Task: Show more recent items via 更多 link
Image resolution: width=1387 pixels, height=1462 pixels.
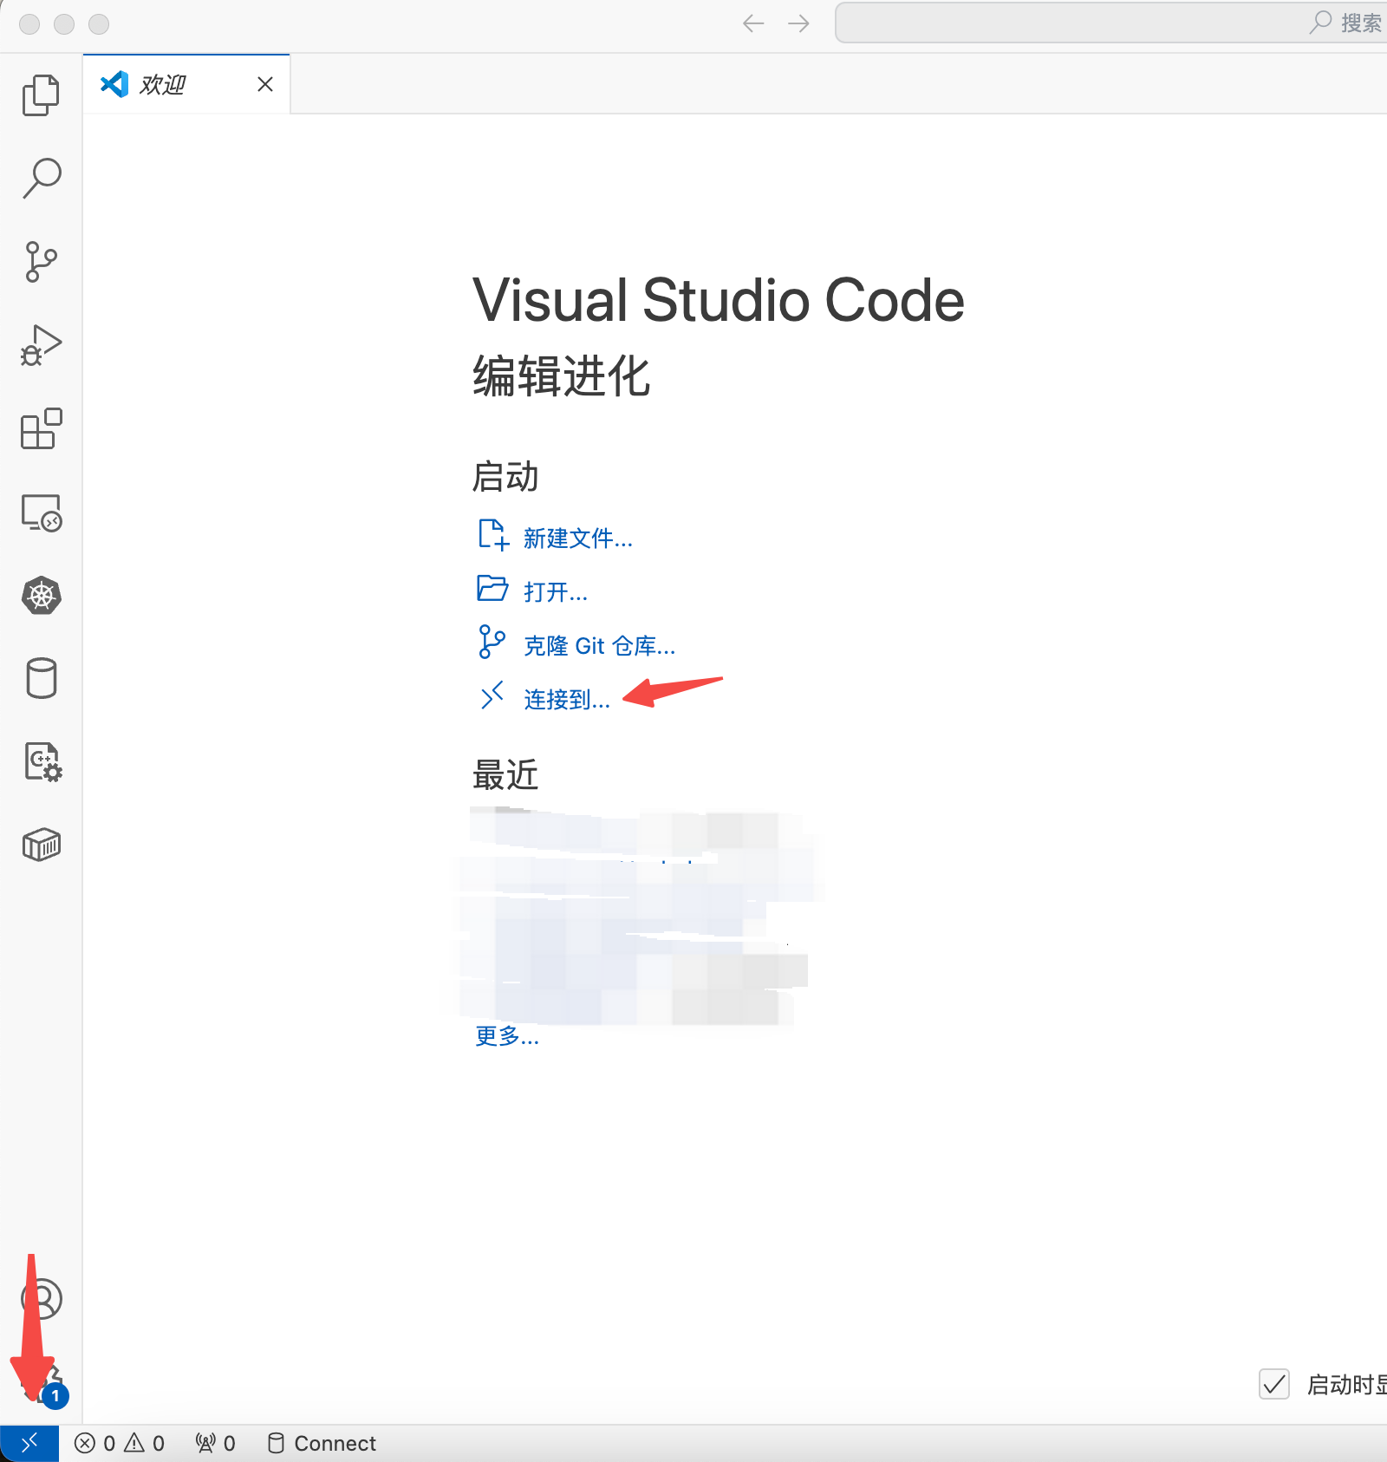Action: 506,1037
